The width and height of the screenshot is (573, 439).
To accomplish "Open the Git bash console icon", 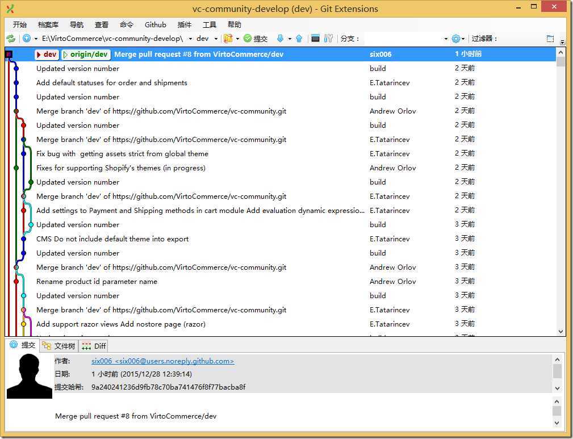I will 315,38.
